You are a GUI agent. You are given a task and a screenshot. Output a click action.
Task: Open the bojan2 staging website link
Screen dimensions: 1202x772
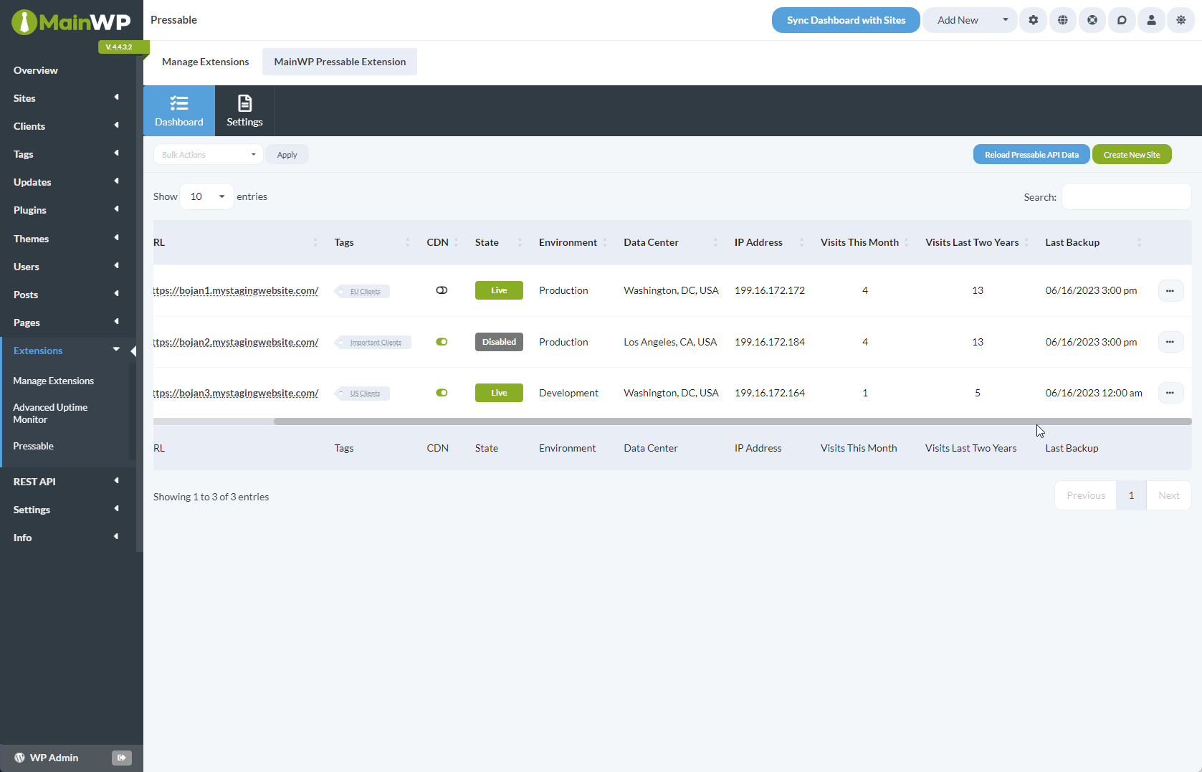237,342
